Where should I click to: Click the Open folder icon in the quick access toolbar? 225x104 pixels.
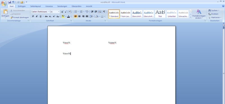tap(22, 2)
